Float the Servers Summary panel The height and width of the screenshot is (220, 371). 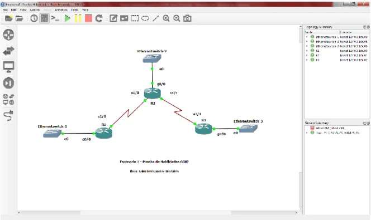tap(364, 123)
